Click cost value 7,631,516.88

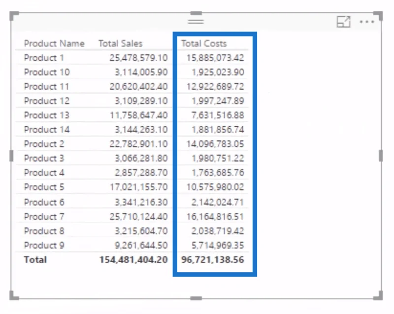click(218, 115)
